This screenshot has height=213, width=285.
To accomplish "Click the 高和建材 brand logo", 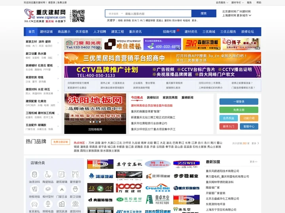I will [129, 200].
